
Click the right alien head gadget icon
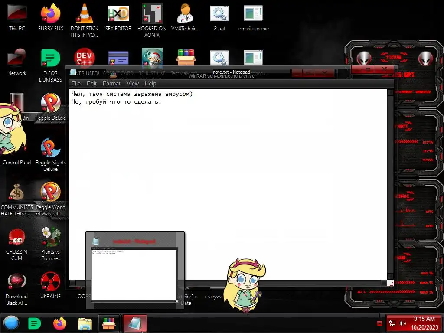click(x=426, y=59)
